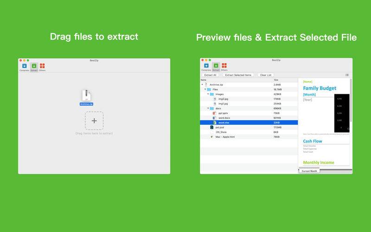Open Others icon in right BestZip window
371x232 pixels.
click(224, 65)
